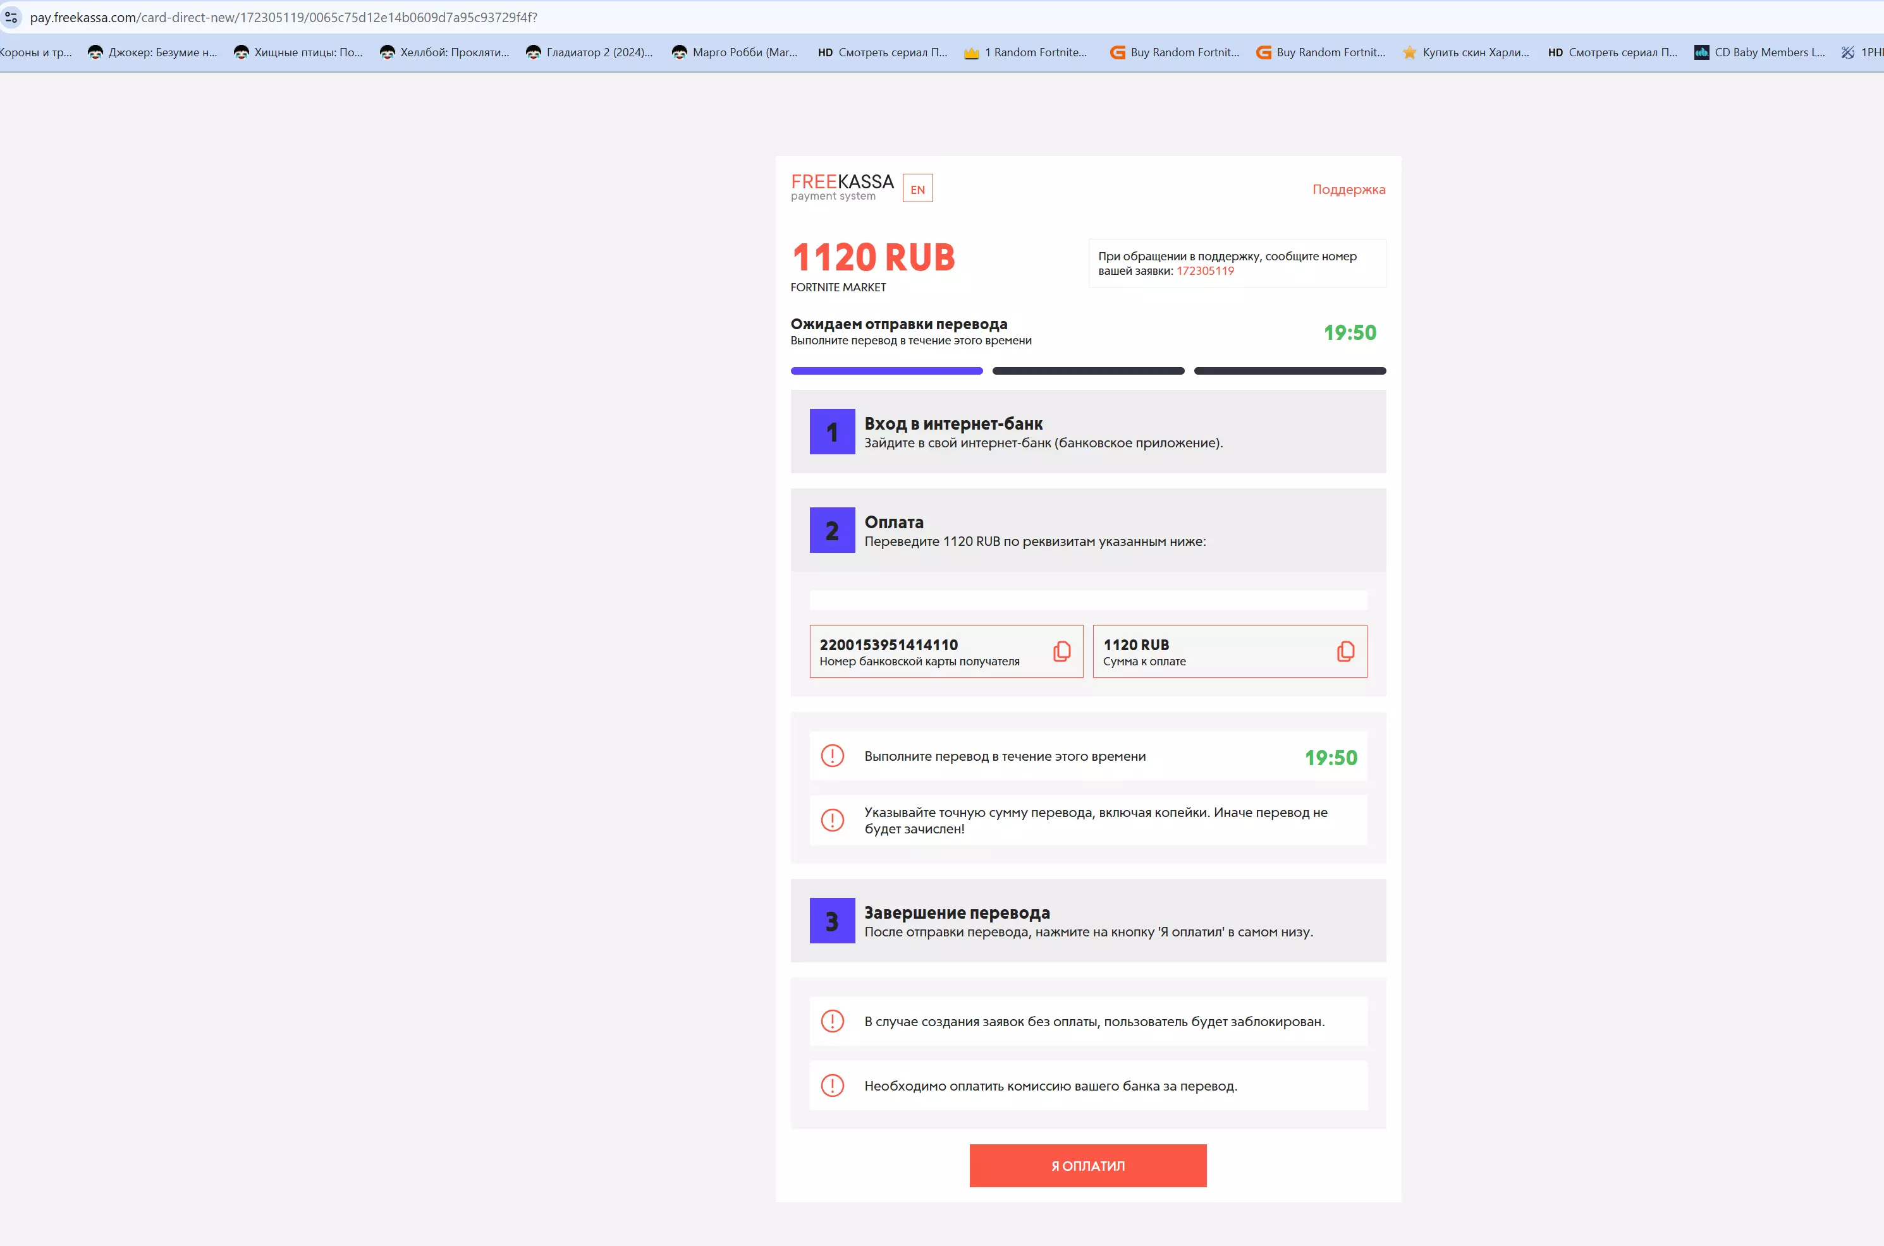Click the step number 1 tile

click(831, 432)
